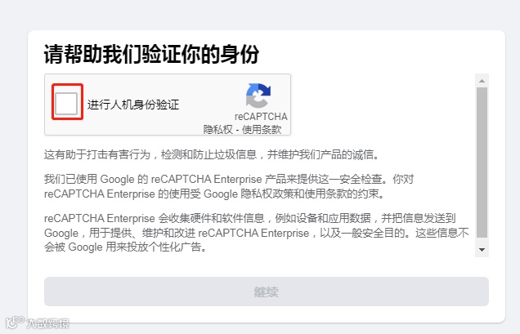Click the paragraph starting 这有助于打击有害行为
Viewport: 520px width, 334px height.
pos(212,154)
